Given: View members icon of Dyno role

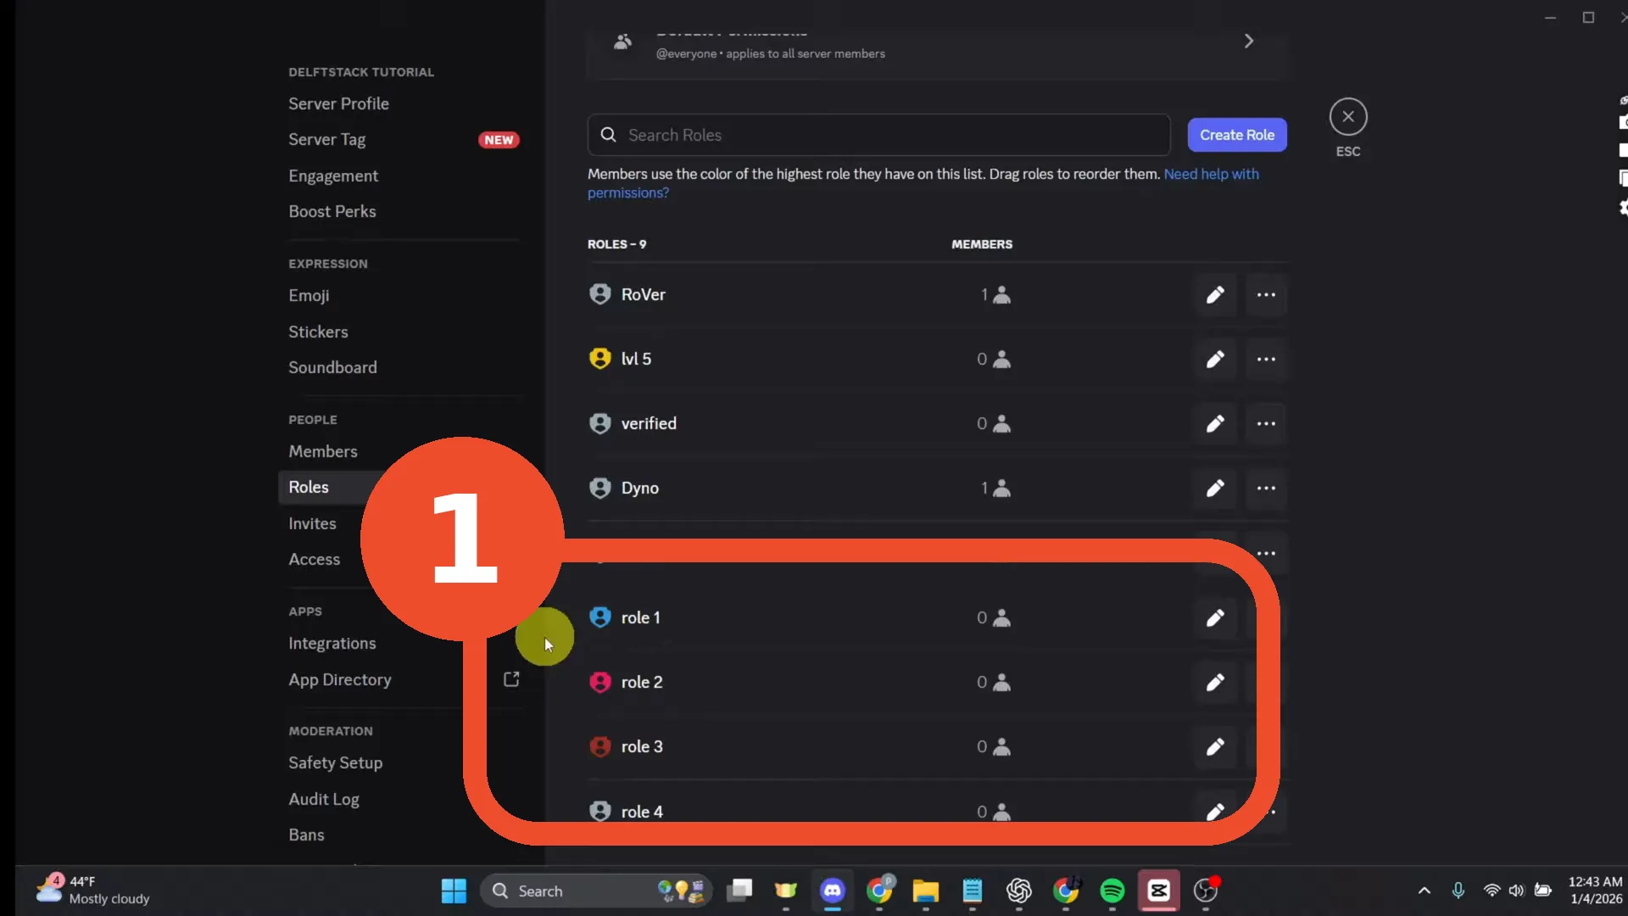Looking at the screenshot, I should [1001, 489].
